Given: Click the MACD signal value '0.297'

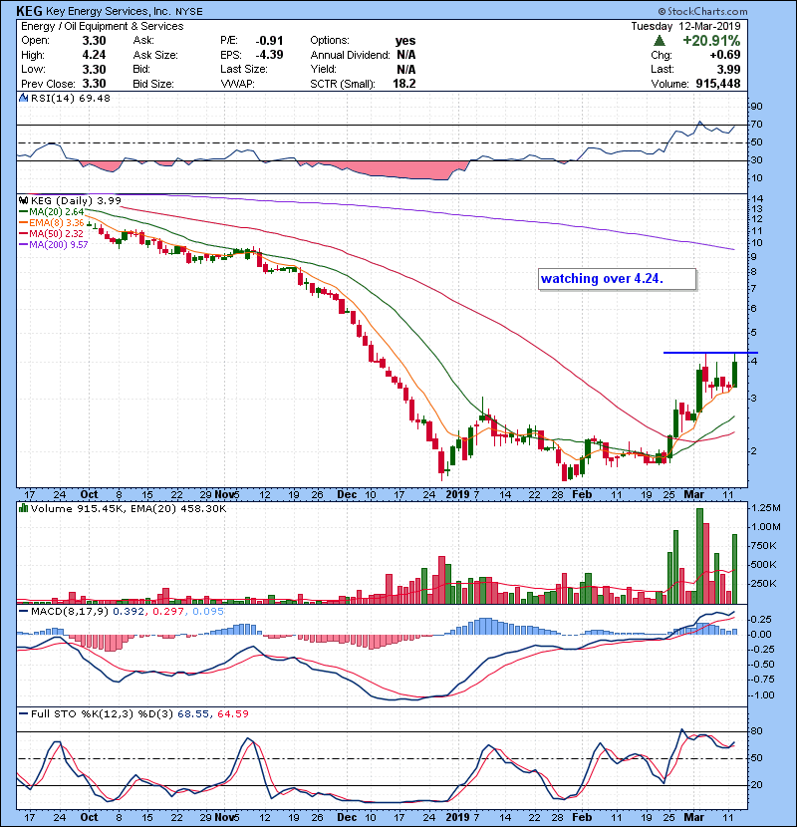Looking at the screenshot, I should pos(168,612).
